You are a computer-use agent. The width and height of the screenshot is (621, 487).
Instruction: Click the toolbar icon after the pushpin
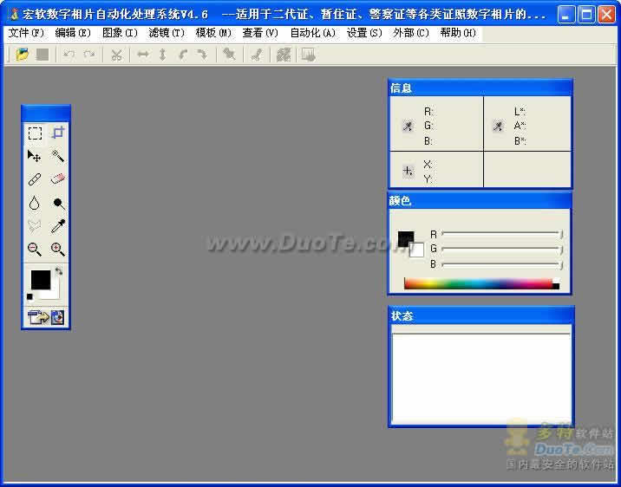tap(256, 55)
